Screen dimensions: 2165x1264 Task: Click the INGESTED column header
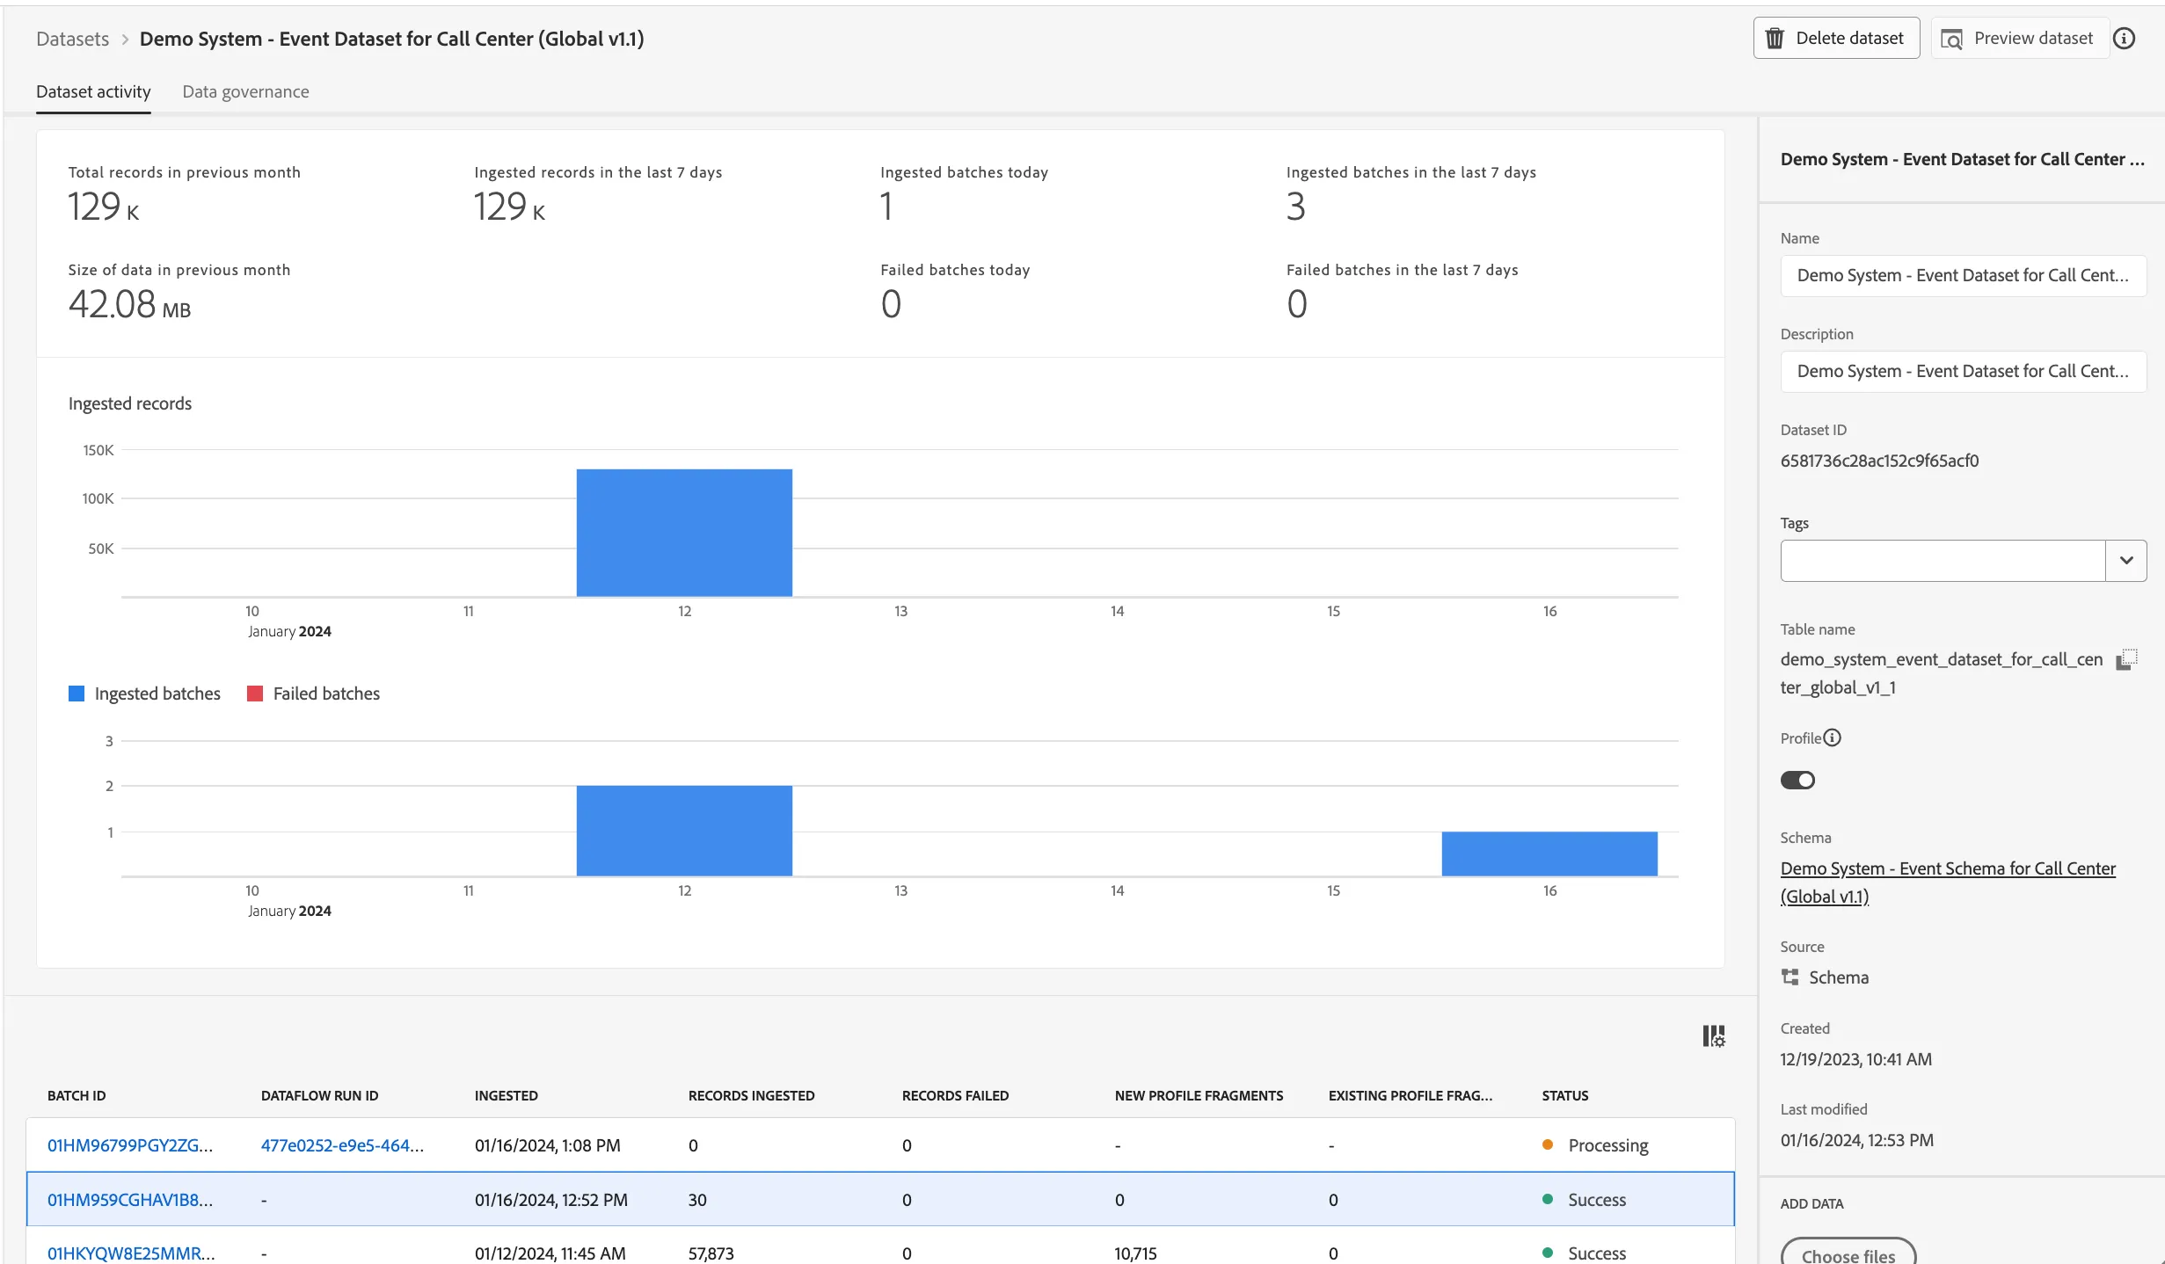[x=506, y=1095]
